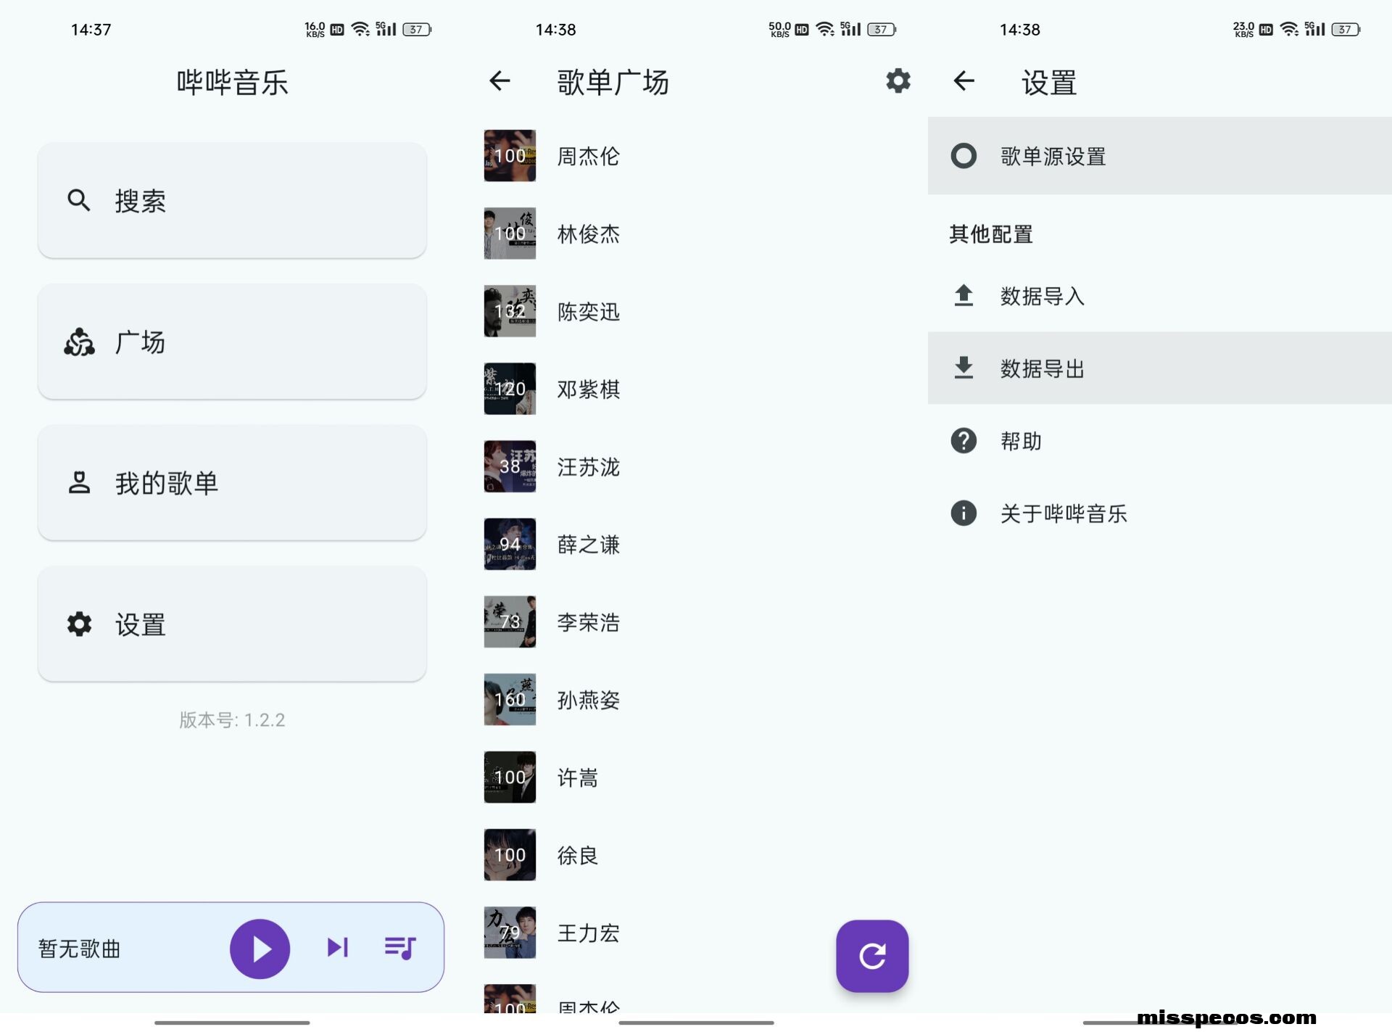
Task: Tap the magnifier icon in 搜索 card
Action: [79, 200]
